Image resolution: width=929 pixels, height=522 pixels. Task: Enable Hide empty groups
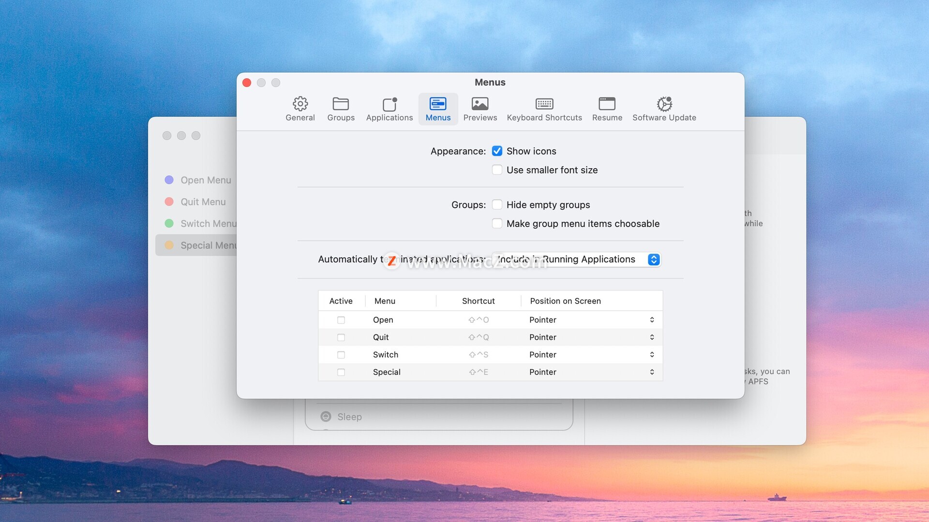click(x=497, y=205)
